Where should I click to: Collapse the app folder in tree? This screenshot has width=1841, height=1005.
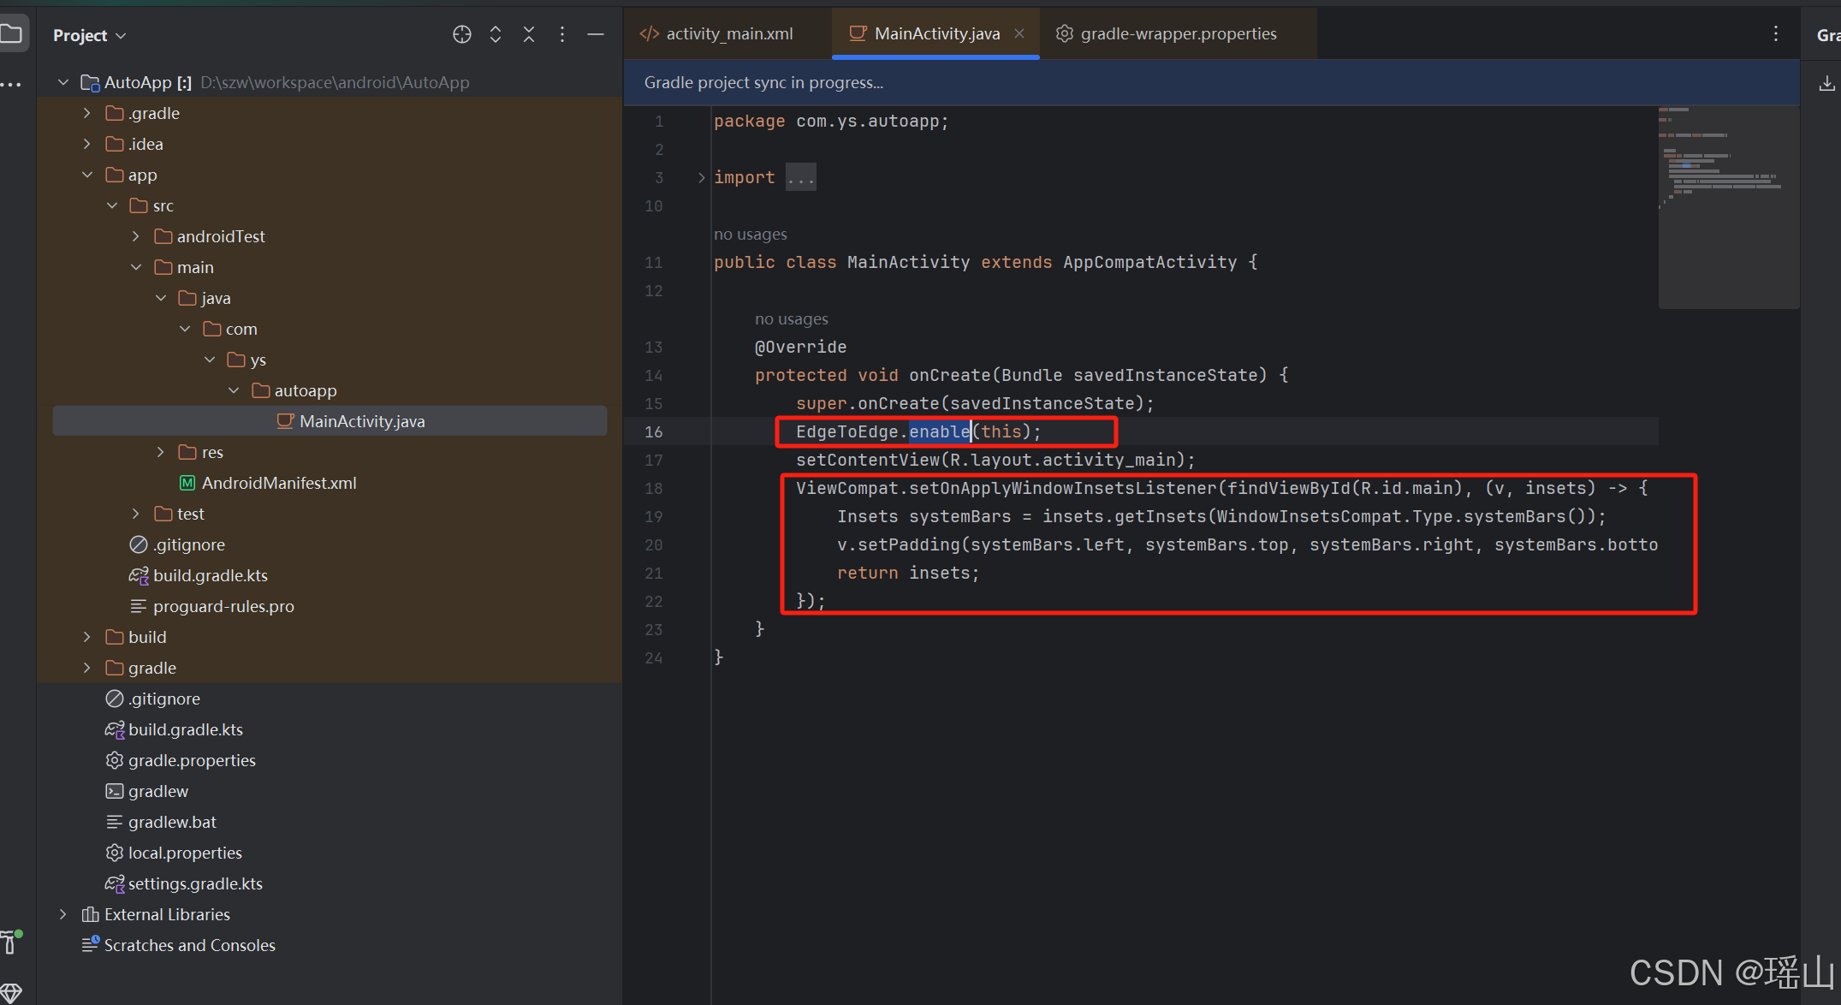pyautogui.click(x=87, y=175)
